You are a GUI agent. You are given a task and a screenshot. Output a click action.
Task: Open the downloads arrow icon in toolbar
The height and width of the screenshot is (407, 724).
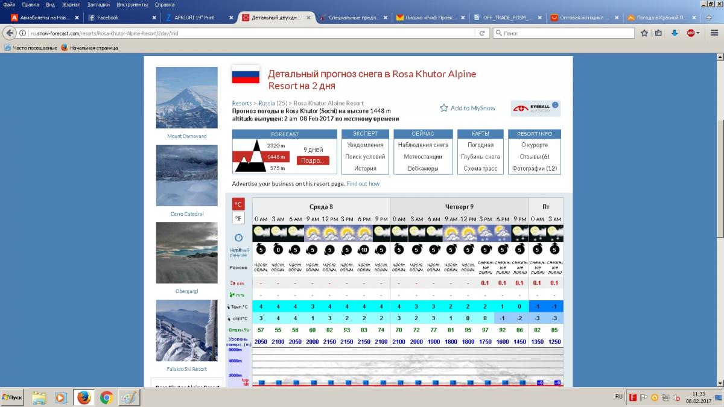tap(675, 33)
